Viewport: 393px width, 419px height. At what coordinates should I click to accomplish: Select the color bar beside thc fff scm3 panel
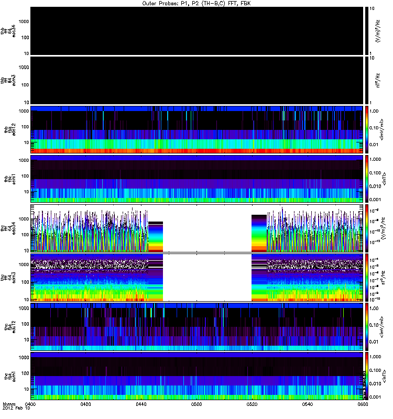pos(367,277)
